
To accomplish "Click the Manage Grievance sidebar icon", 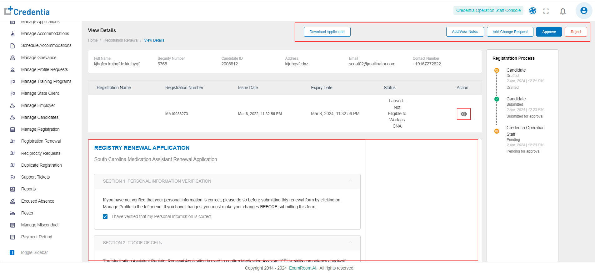I will pyautogui.click(x=12, y=58).
